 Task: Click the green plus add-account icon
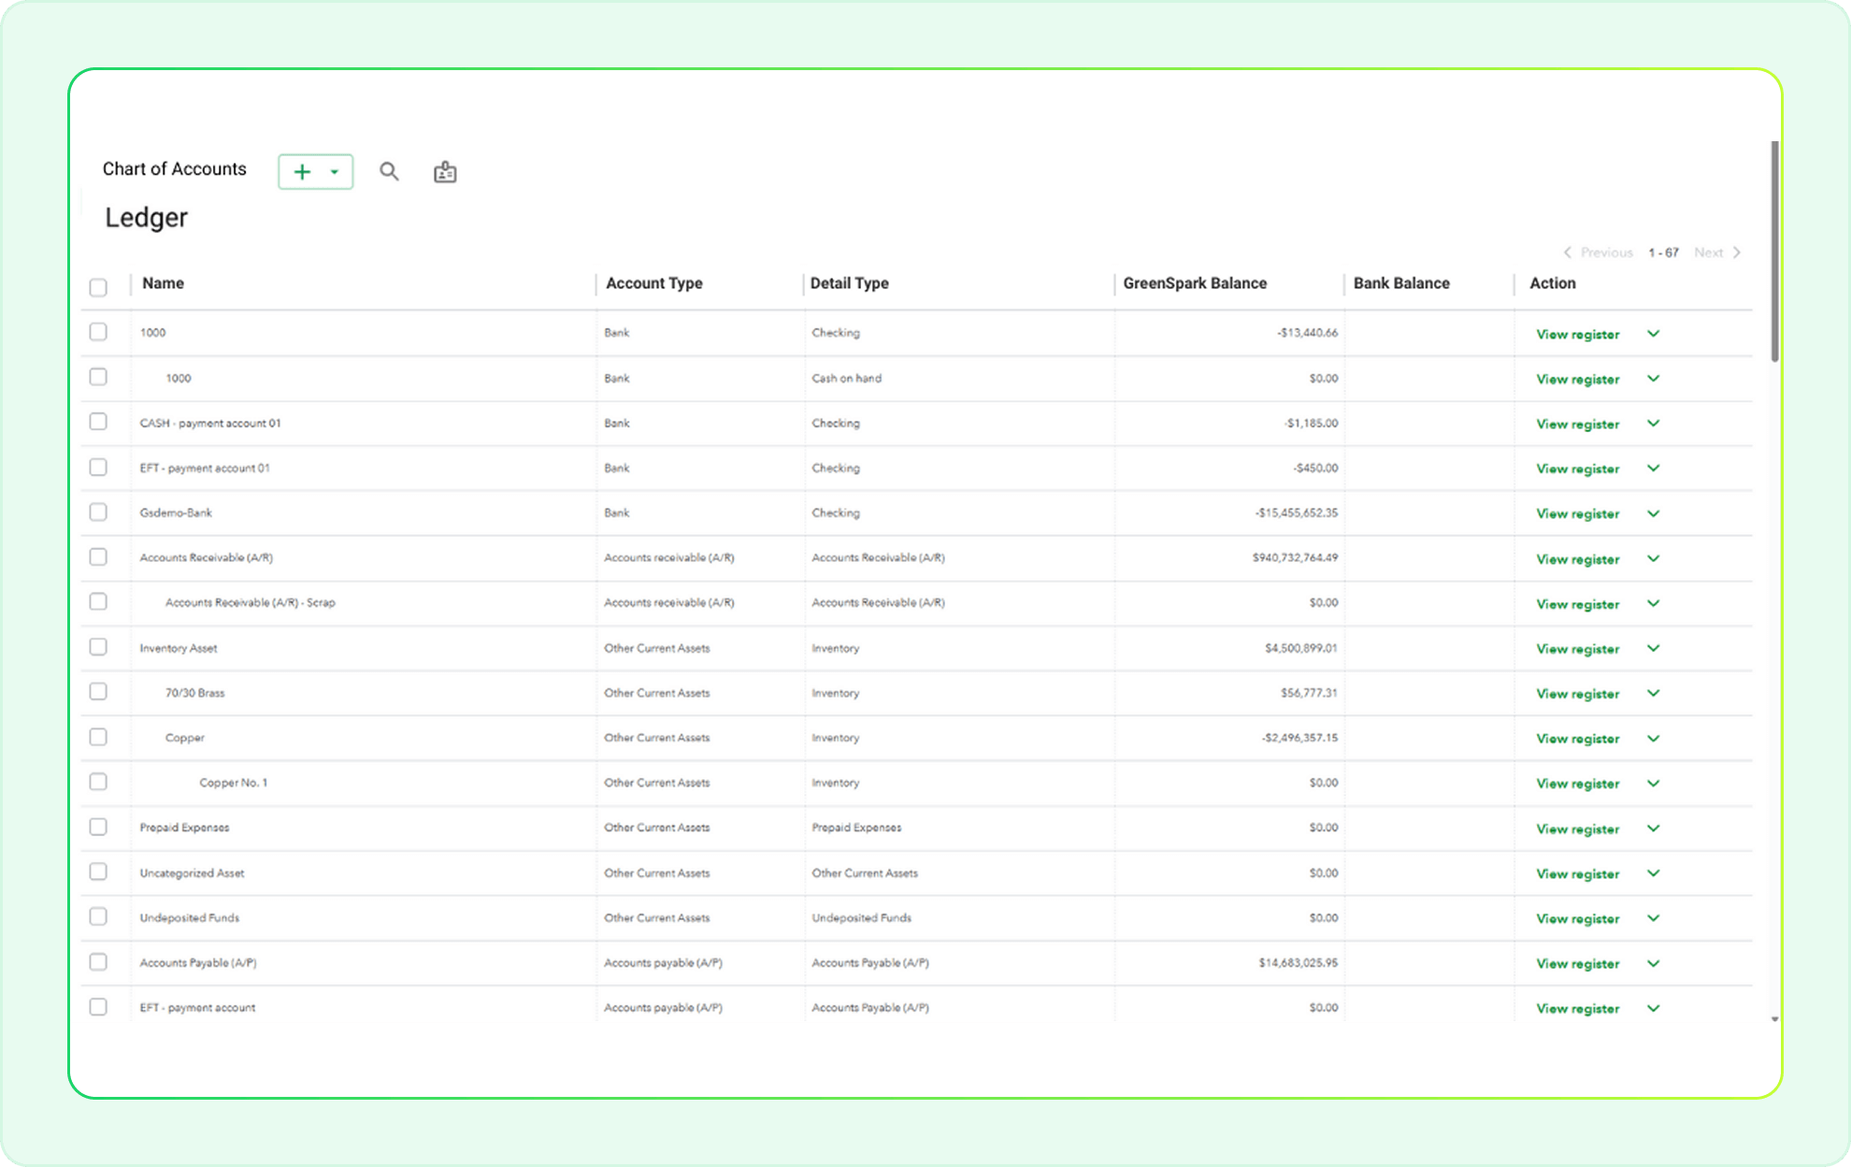coord(302,172)
